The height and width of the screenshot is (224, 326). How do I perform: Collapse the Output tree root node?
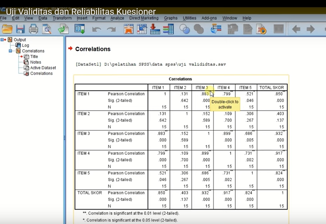pos(3,39)
